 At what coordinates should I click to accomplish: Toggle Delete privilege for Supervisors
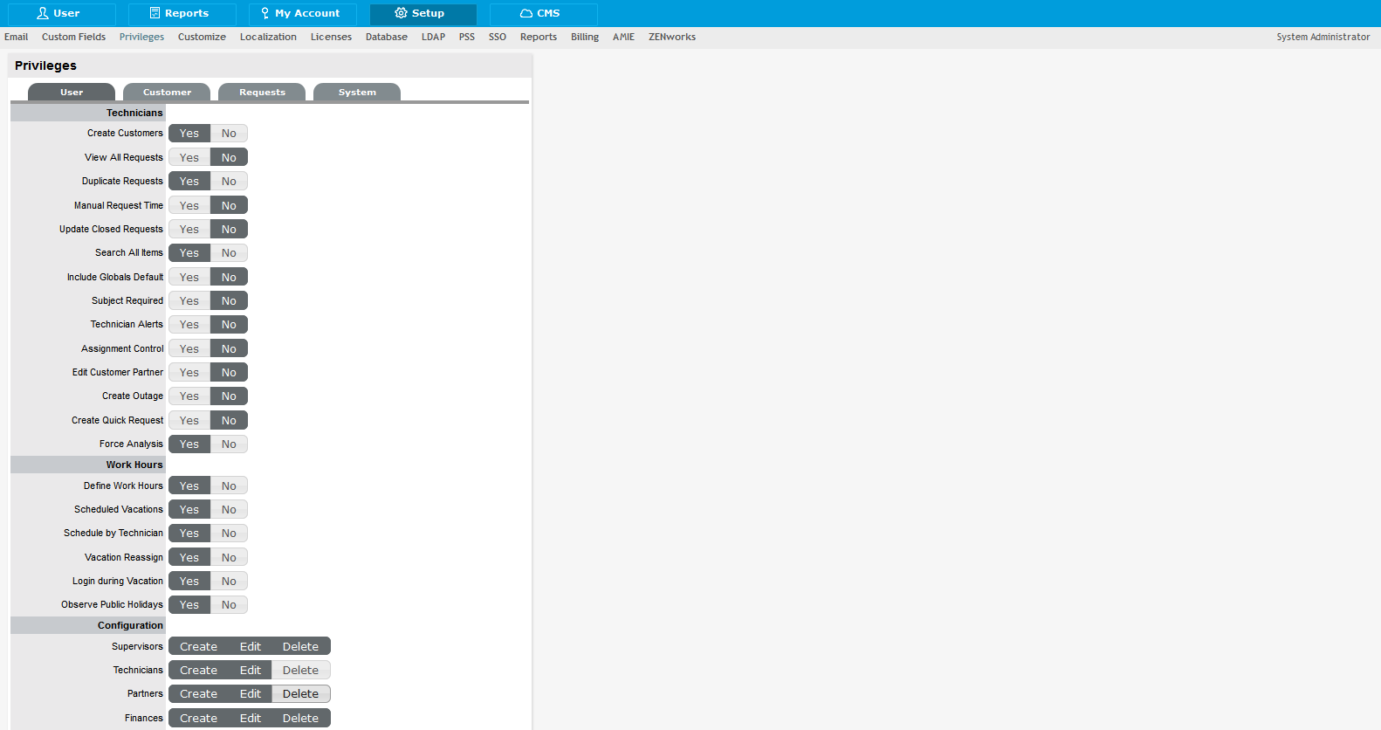point(301,647)
